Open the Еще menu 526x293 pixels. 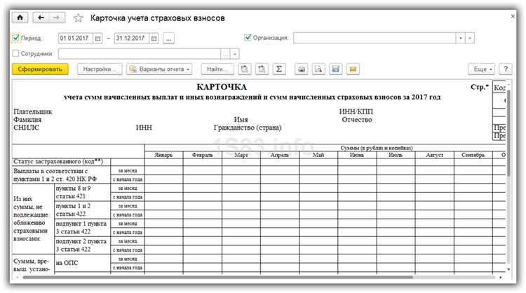pyautogui.click(x=481, y=69)
